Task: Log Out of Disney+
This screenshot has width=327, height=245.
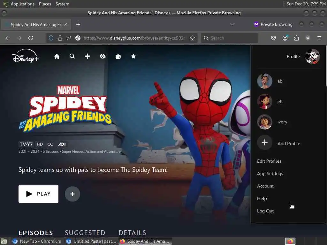Action: (x=265, y=211)
